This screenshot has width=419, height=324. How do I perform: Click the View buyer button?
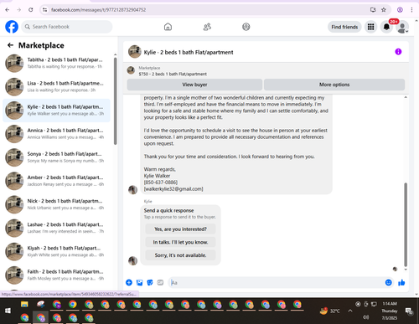194,85
